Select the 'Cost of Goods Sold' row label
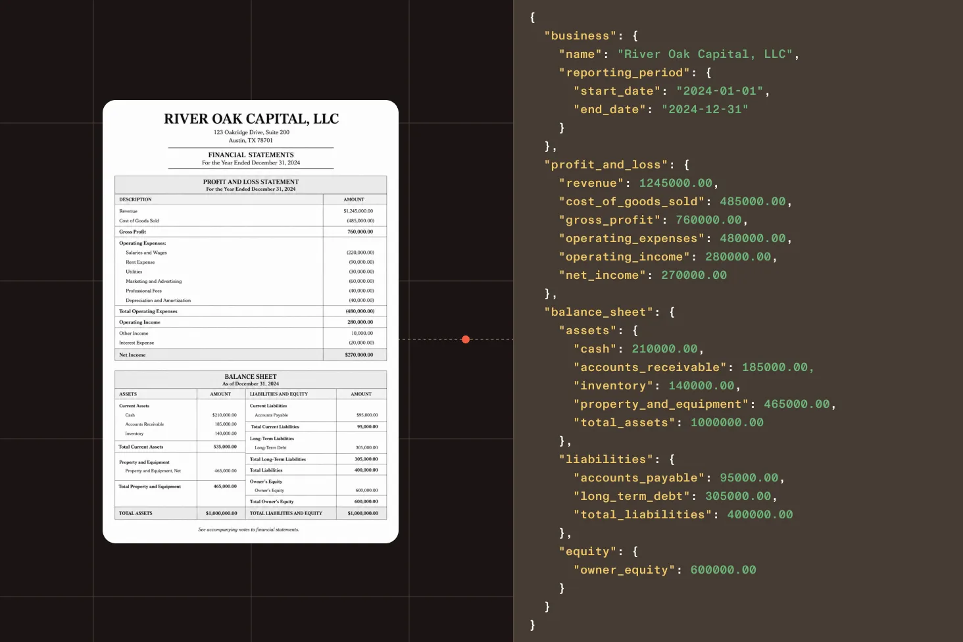 pyautogui.click(x=139, y=221)
